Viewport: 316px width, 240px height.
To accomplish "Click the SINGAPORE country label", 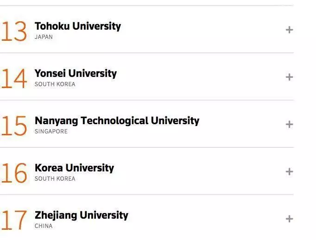I will pos(51,132).
